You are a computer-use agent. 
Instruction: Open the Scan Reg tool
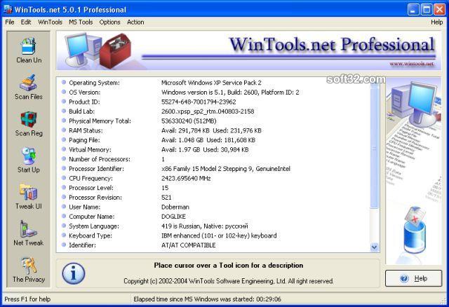29,123
